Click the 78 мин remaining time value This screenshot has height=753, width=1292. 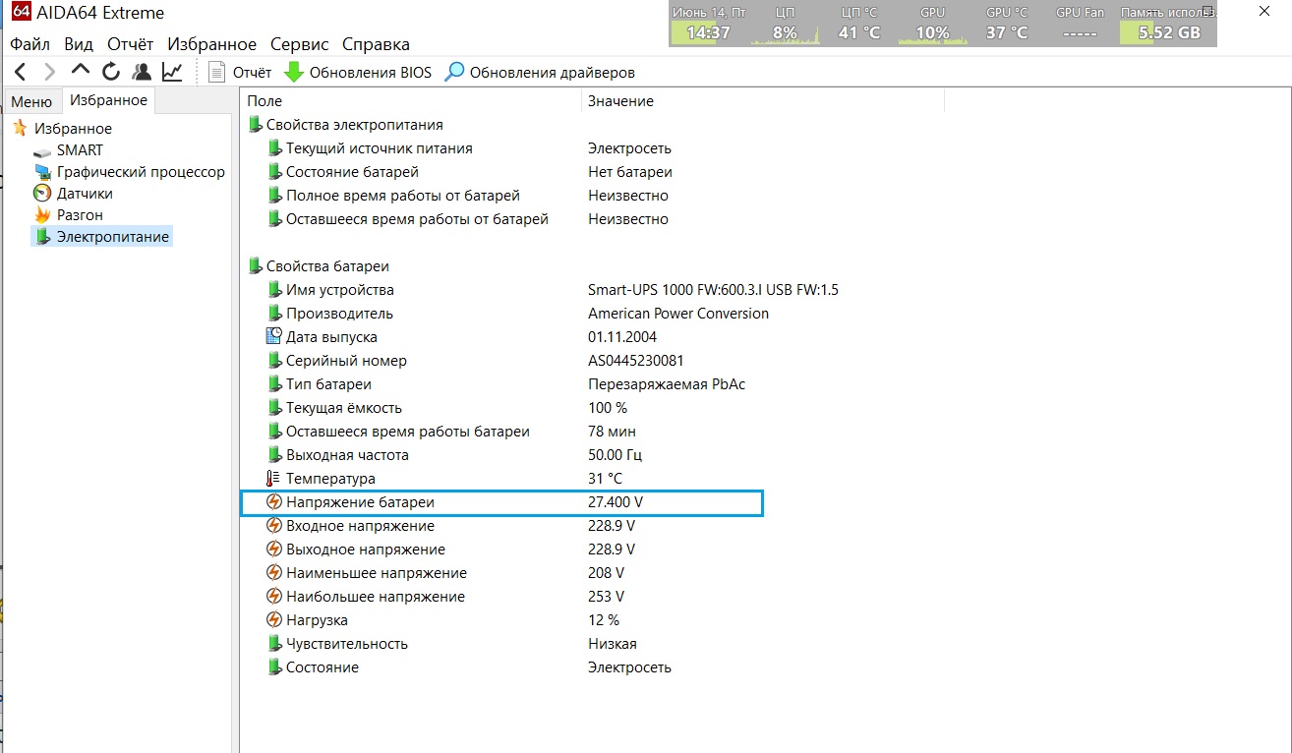tap(612, 432)
